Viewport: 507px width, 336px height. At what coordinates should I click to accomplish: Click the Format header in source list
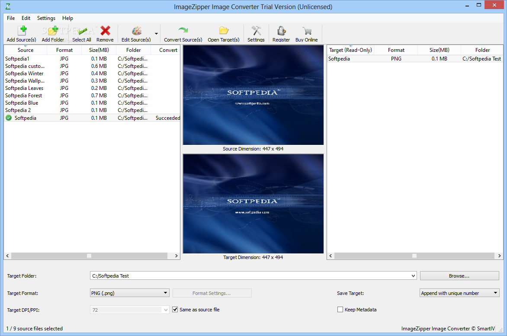point(64,50)
